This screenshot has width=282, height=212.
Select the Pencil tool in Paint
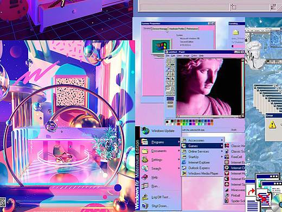pyautogui.click(x=168, y=74)
